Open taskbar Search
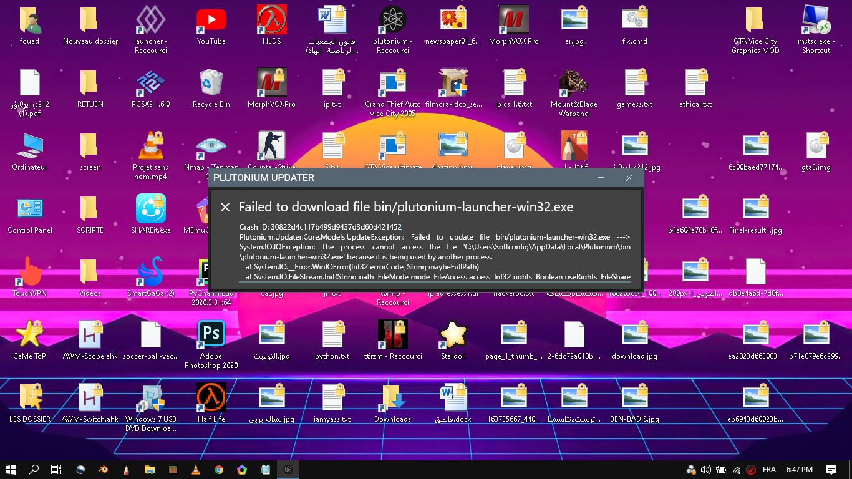This screenshot has height=479, width=852. click(34, 470)
